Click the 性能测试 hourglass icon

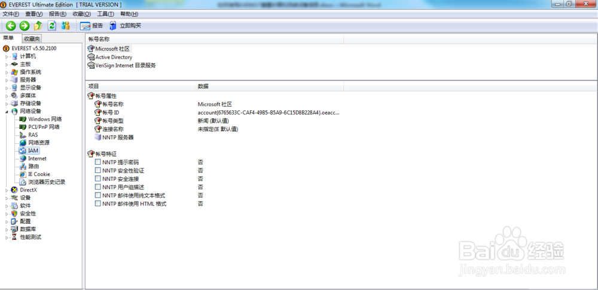pos(14,237)
